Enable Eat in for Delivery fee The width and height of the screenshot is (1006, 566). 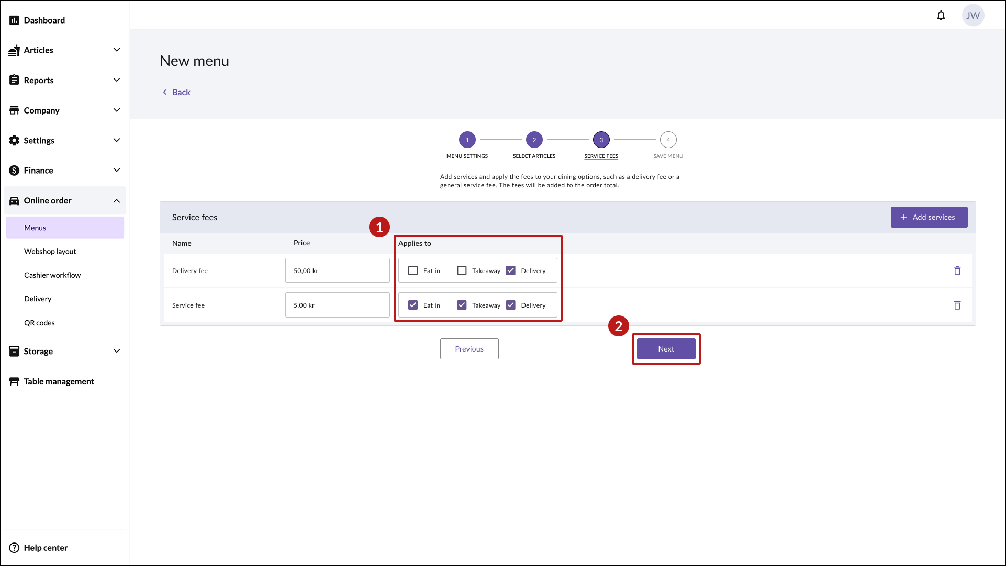[413, 270]
